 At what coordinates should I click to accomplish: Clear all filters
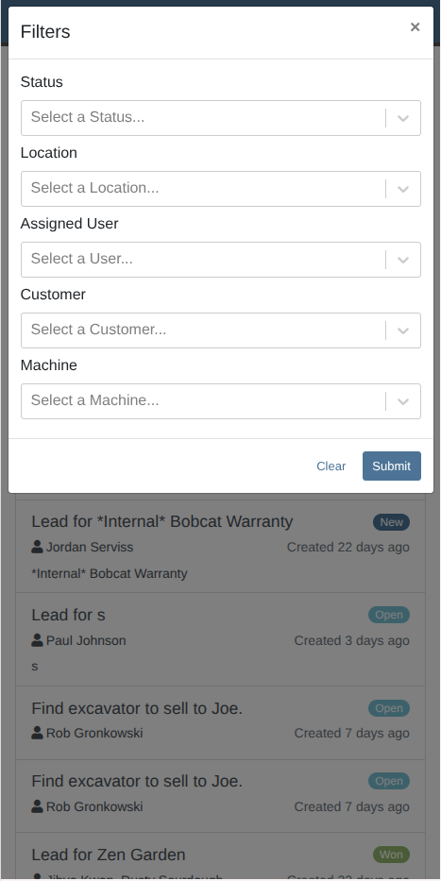[331, 466]
